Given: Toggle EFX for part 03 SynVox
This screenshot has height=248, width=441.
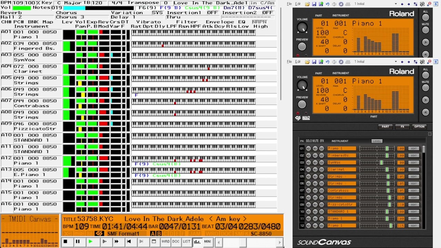Looking at the screenshot, I should pyautogui.click(x=321, y=162).
